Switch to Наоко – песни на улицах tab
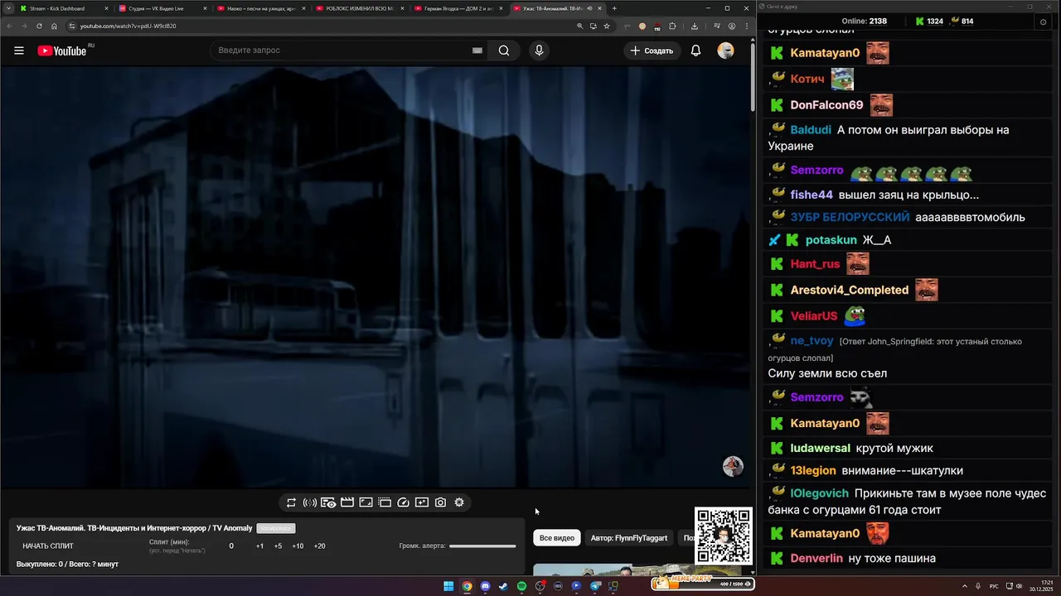The image size is (1061, 596). point(259,8)
